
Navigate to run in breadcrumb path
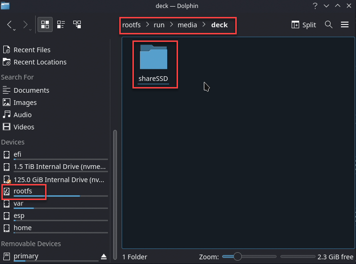coord(159,25)
